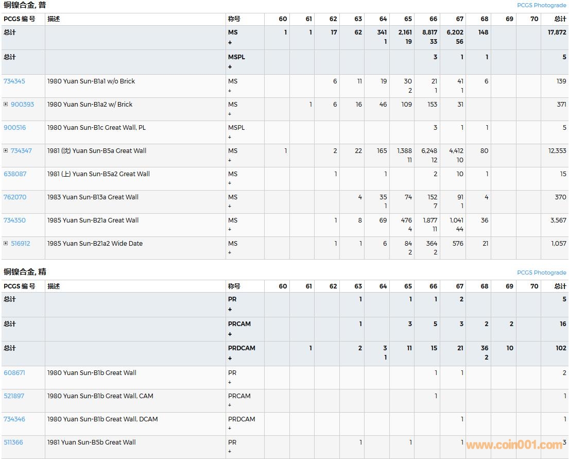This screenshot has width=569, height=459.
Task: Expand the 516912 row plus icon
Action: click(x=6, y=243)
